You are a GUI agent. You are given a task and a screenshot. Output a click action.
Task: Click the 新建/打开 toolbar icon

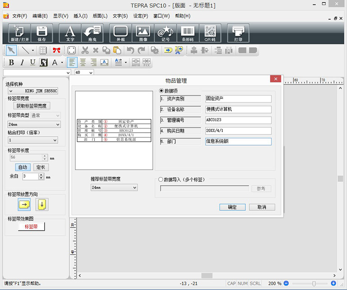click(19, 33)
